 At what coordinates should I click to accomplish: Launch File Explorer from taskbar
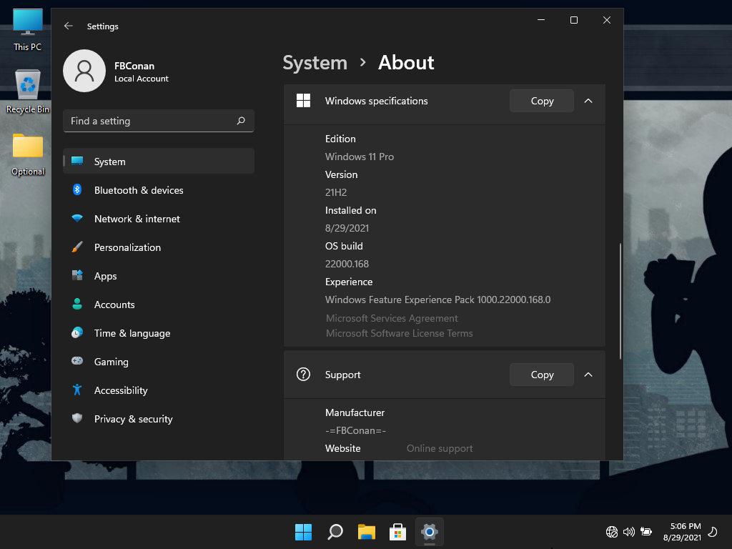point(367,532)
